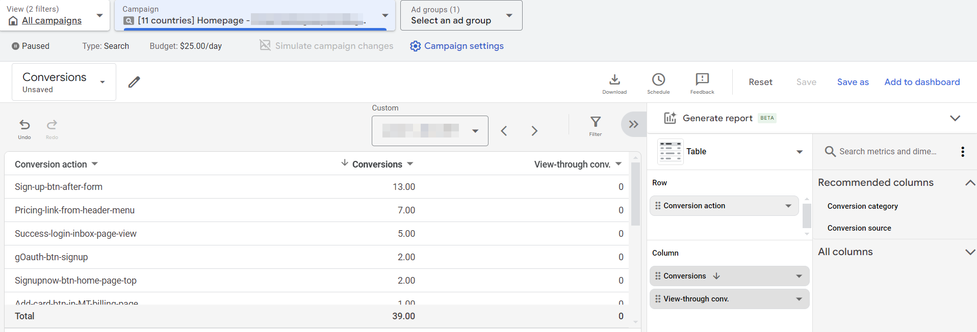This screenshot has height=332, width=977.
Task: Open Conversions column chip dropdown
Action: click(x=799, y=276)
